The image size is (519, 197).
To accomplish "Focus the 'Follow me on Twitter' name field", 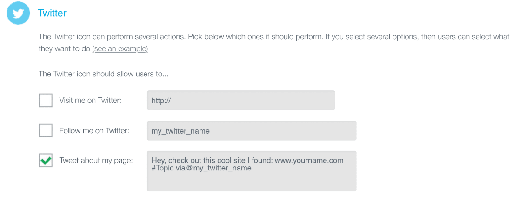I will pyautogui.click(x=252, y=131).
